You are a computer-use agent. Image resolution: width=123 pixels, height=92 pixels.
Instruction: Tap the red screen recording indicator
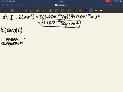click(108, 1)
